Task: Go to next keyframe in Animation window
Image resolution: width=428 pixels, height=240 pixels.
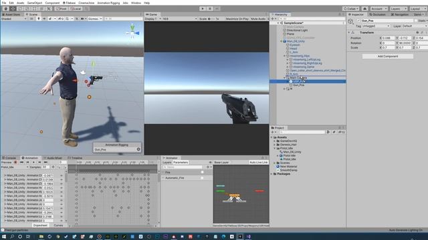Action: [x=39, y=163]
